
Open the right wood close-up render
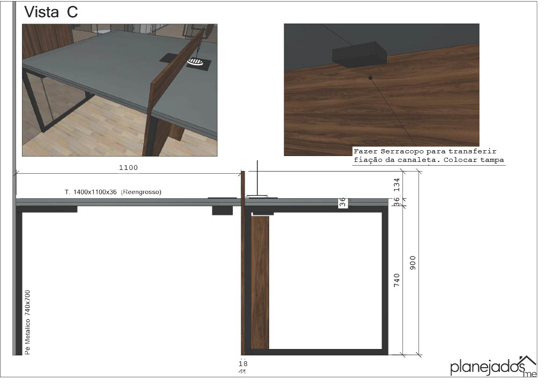(381, 90)
